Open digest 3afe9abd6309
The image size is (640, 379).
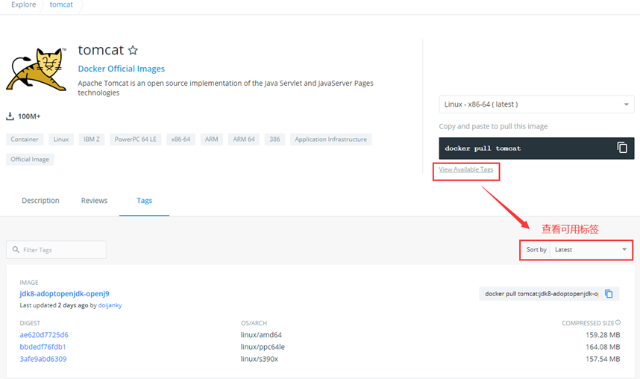[43, 359]
